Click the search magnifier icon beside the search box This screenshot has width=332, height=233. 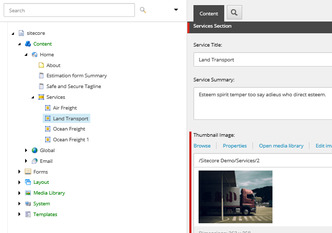143,10
